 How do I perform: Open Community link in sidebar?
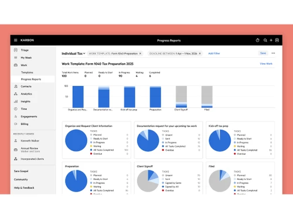coord(21,179)
